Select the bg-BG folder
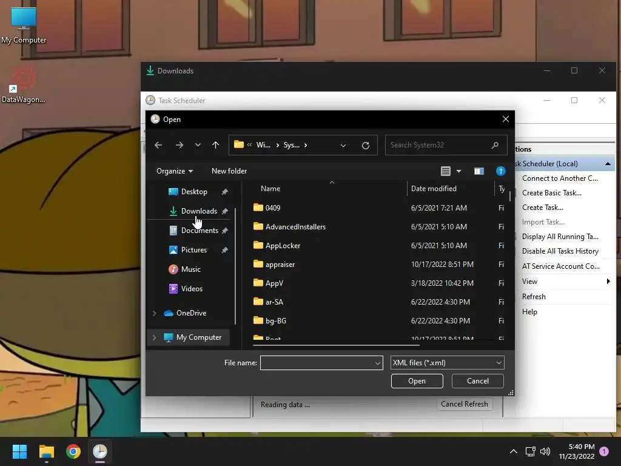The height and width of the screenshot is (466, 621). pos(276,321)
